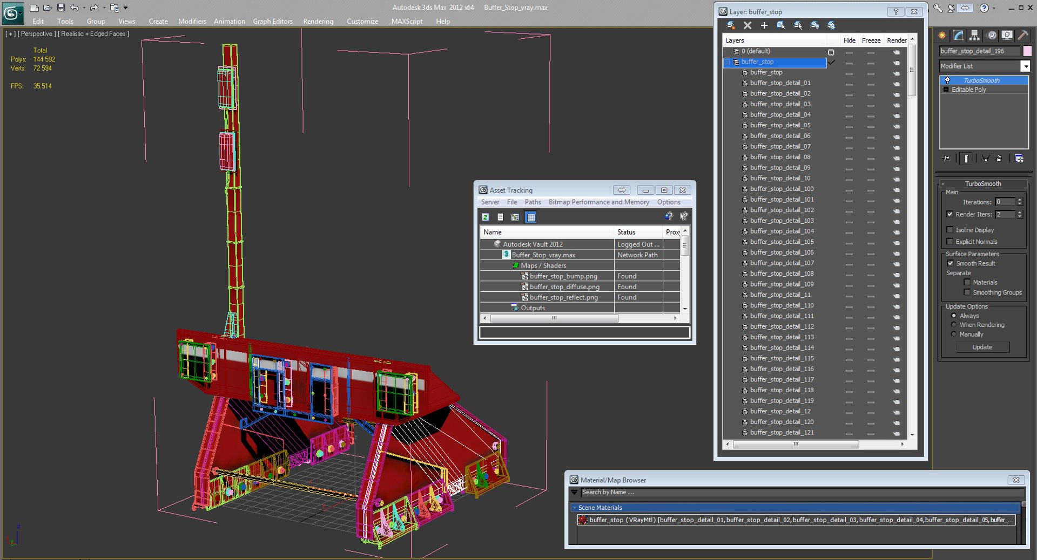Open the Display command panel tab
1037x560 pixels.
[1007, 36]
